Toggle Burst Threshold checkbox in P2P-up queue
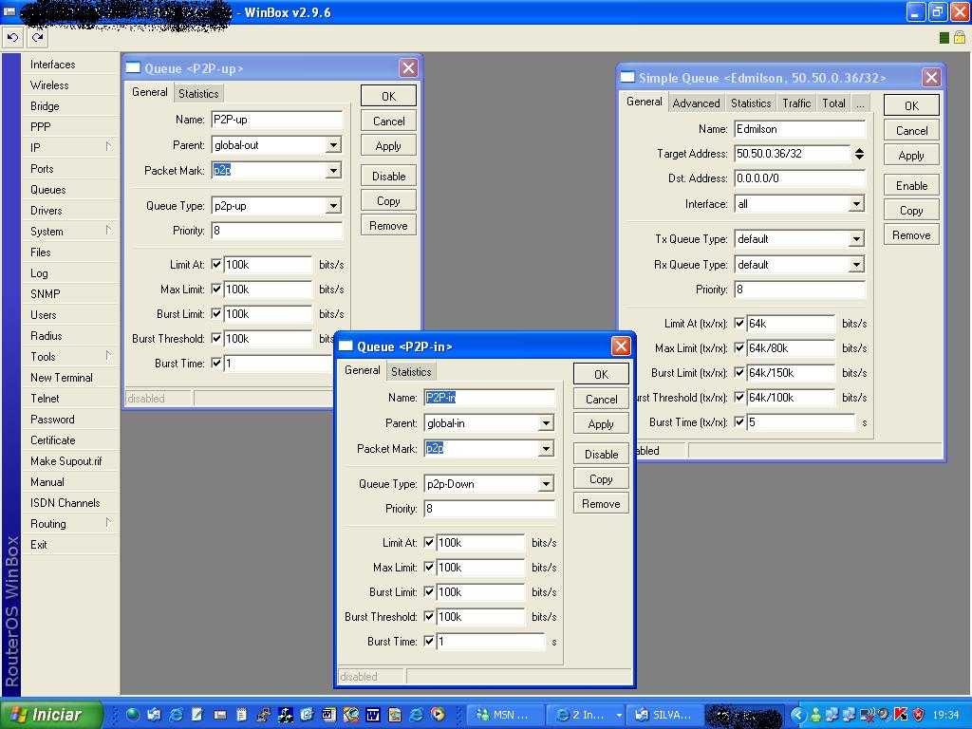The width and height of the screenshot is (972, 729). 215,339
